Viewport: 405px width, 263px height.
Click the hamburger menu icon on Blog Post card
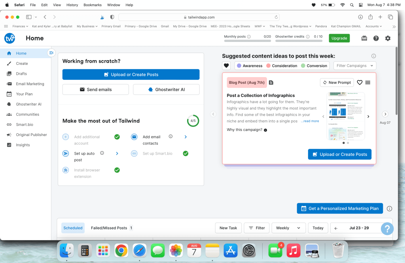(368, 83)
